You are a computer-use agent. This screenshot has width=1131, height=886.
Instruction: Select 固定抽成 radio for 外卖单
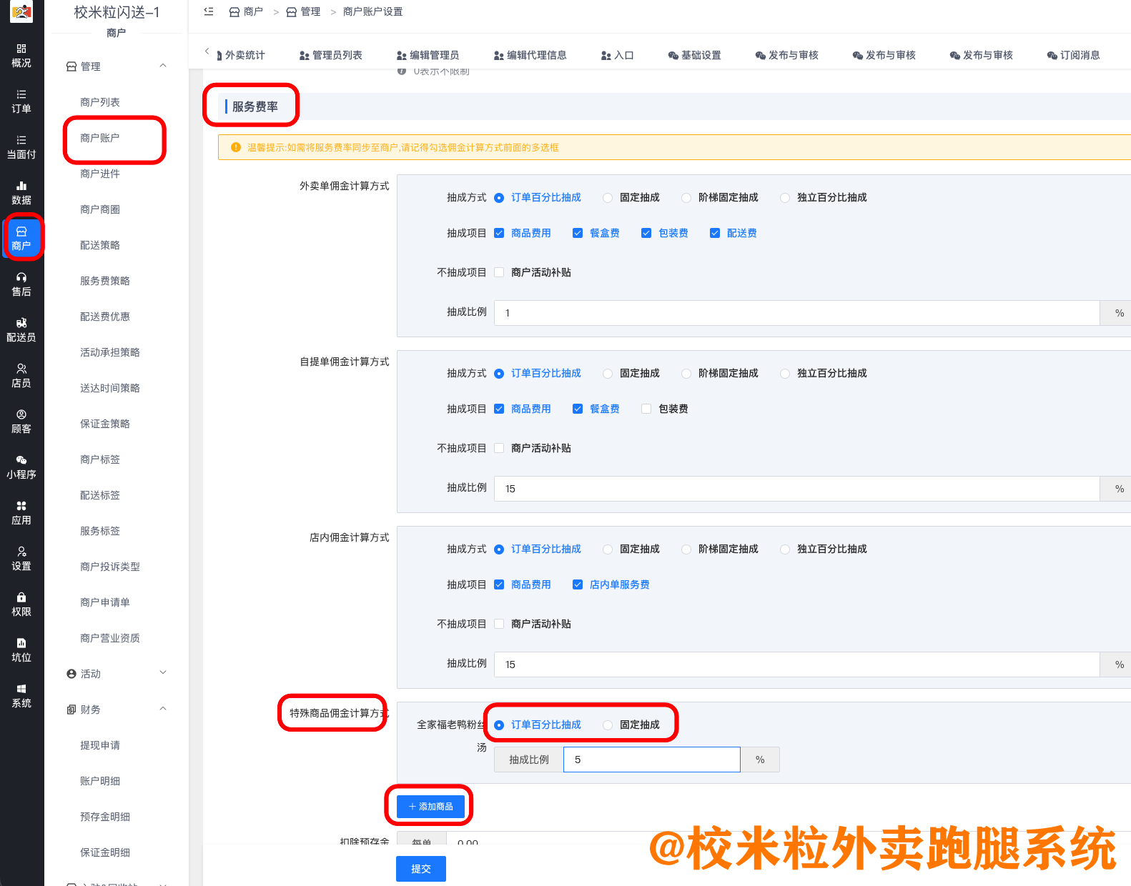tap(608, 198)
